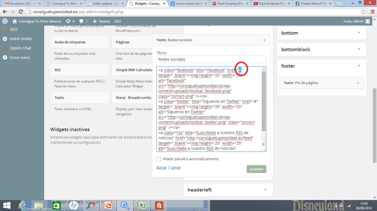The width and height of the screenshot is (377, 211).
Task: Bookmark page with the star icon
Action: (364, 12)
